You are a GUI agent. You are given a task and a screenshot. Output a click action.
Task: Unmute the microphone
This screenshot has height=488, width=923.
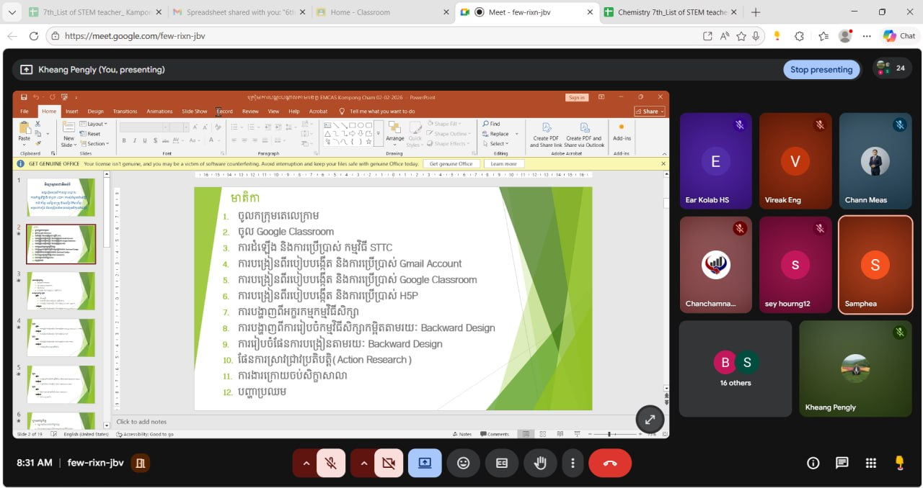tap(331, 464)
